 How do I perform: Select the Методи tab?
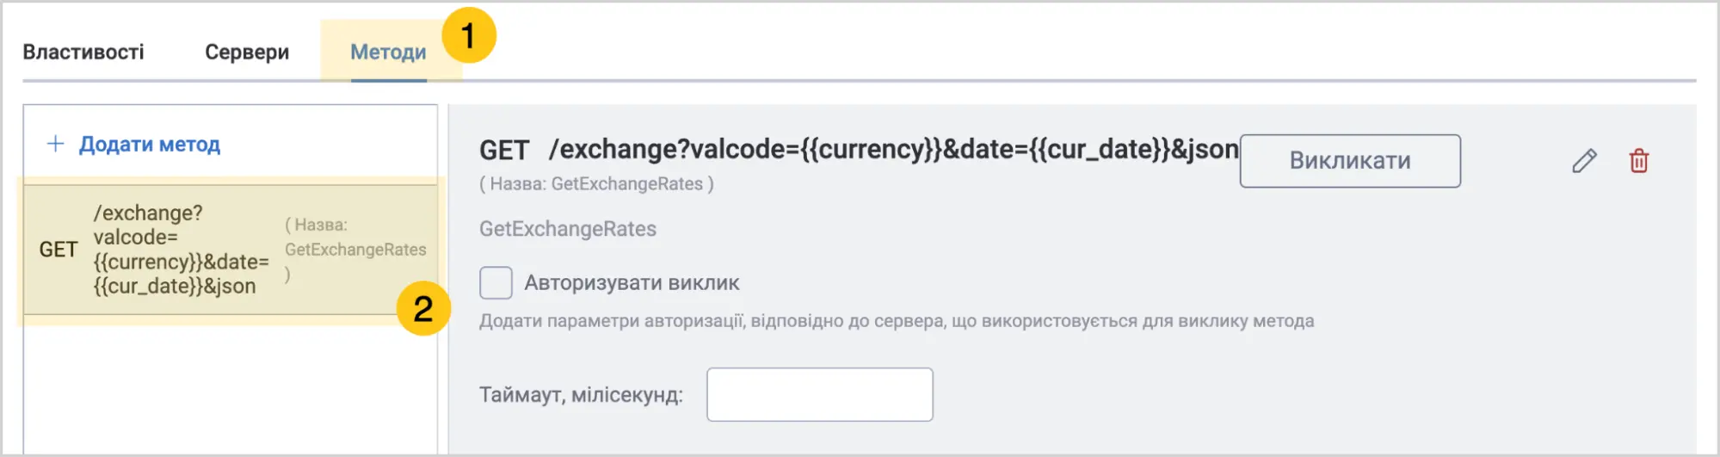[x=388, y=52]
